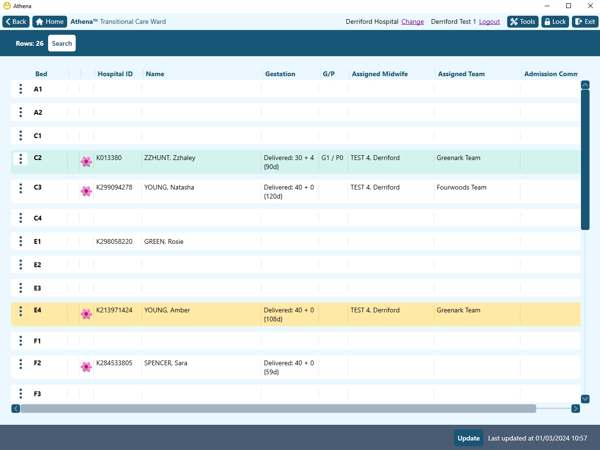
Task: Select patient SPENCER, Sara
Action: pos(166,363)
